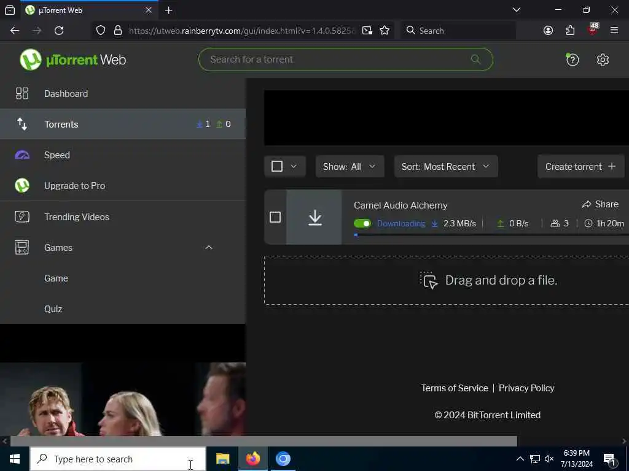The width and height of the screenshot is (629, 471).
Task: Click the Speed gauge icon
Action: [22, 155]
